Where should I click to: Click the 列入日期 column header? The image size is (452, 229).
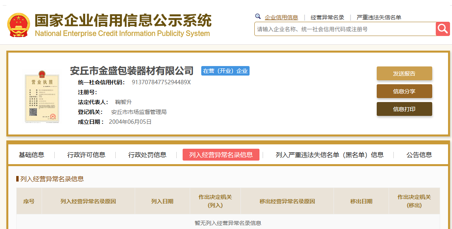pos(162,201)
